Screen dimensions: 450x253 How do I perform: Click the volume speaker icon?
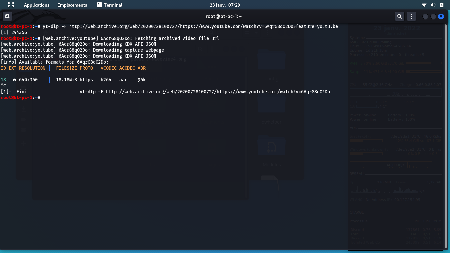click(433, 5)
